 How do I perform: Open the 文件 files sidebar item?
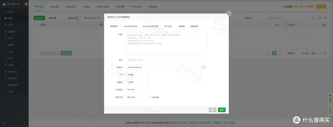click(14, 52)
